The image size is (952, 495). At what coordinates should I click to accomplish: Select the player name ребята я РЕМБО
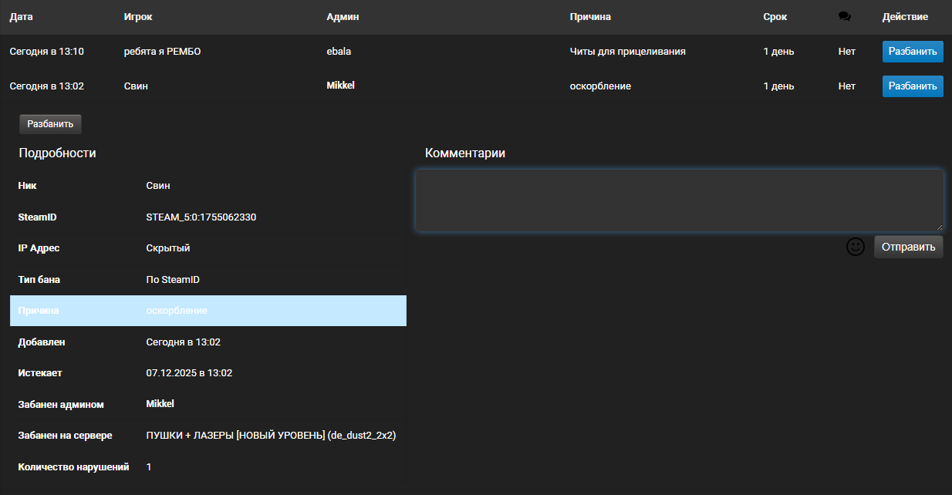click(x=162, y=52)
